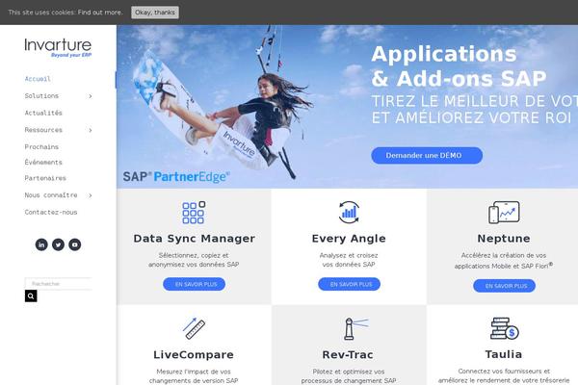Screen dimensions: 578x385
Task: Expand the Solutions submenu arrow
Action: pyautogui.click(x=90, y=96)
